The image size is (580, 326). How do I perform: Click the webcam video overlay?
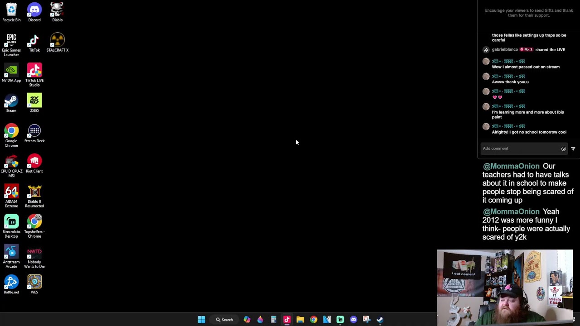[505, 288]
